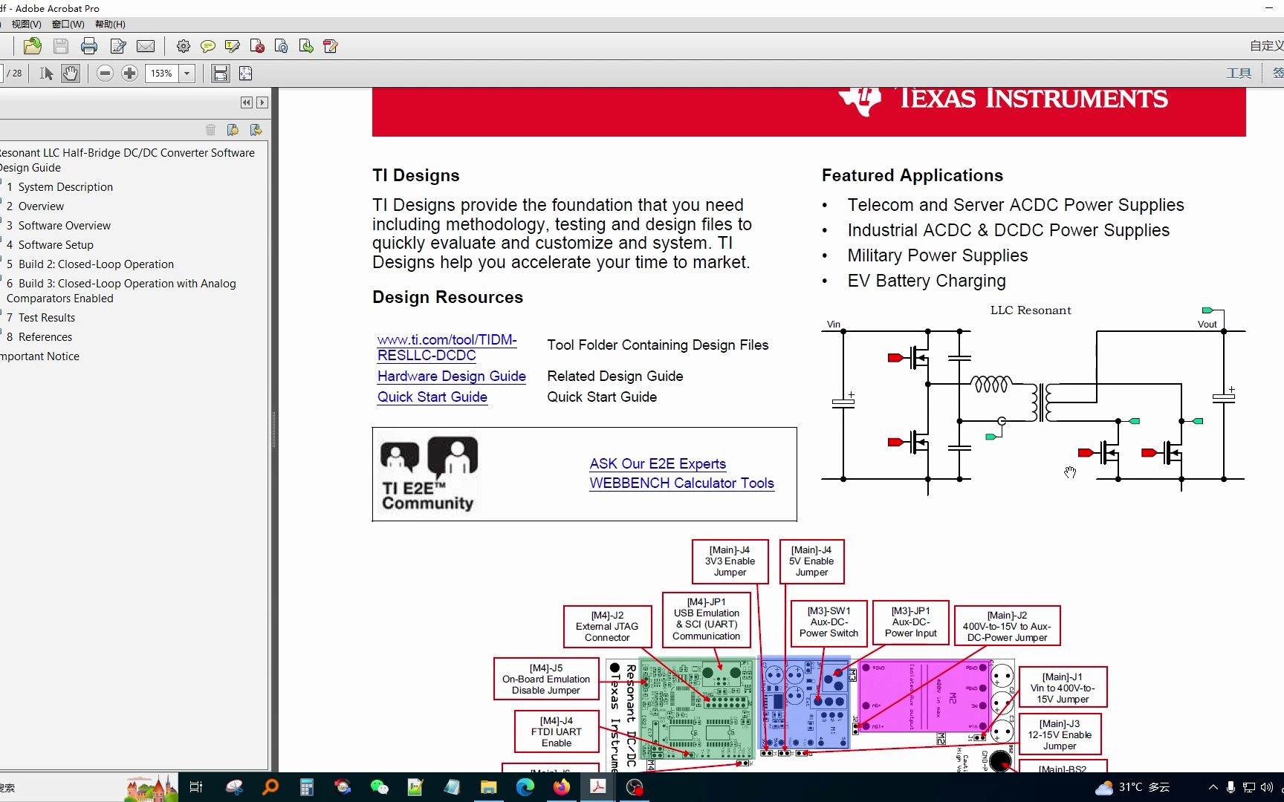Screen dimensions: 1284x802
Task: Go to the Important Notice bookmark
Action: (40, 356)
